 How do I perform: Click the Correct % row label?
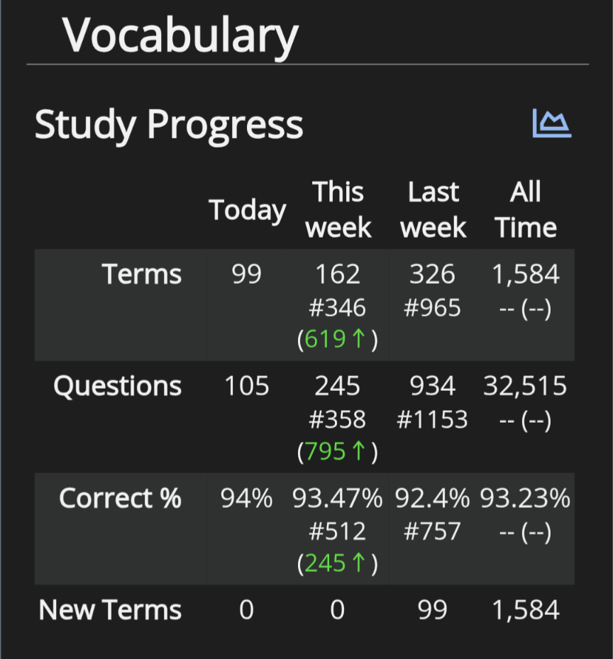coord(120,498)
